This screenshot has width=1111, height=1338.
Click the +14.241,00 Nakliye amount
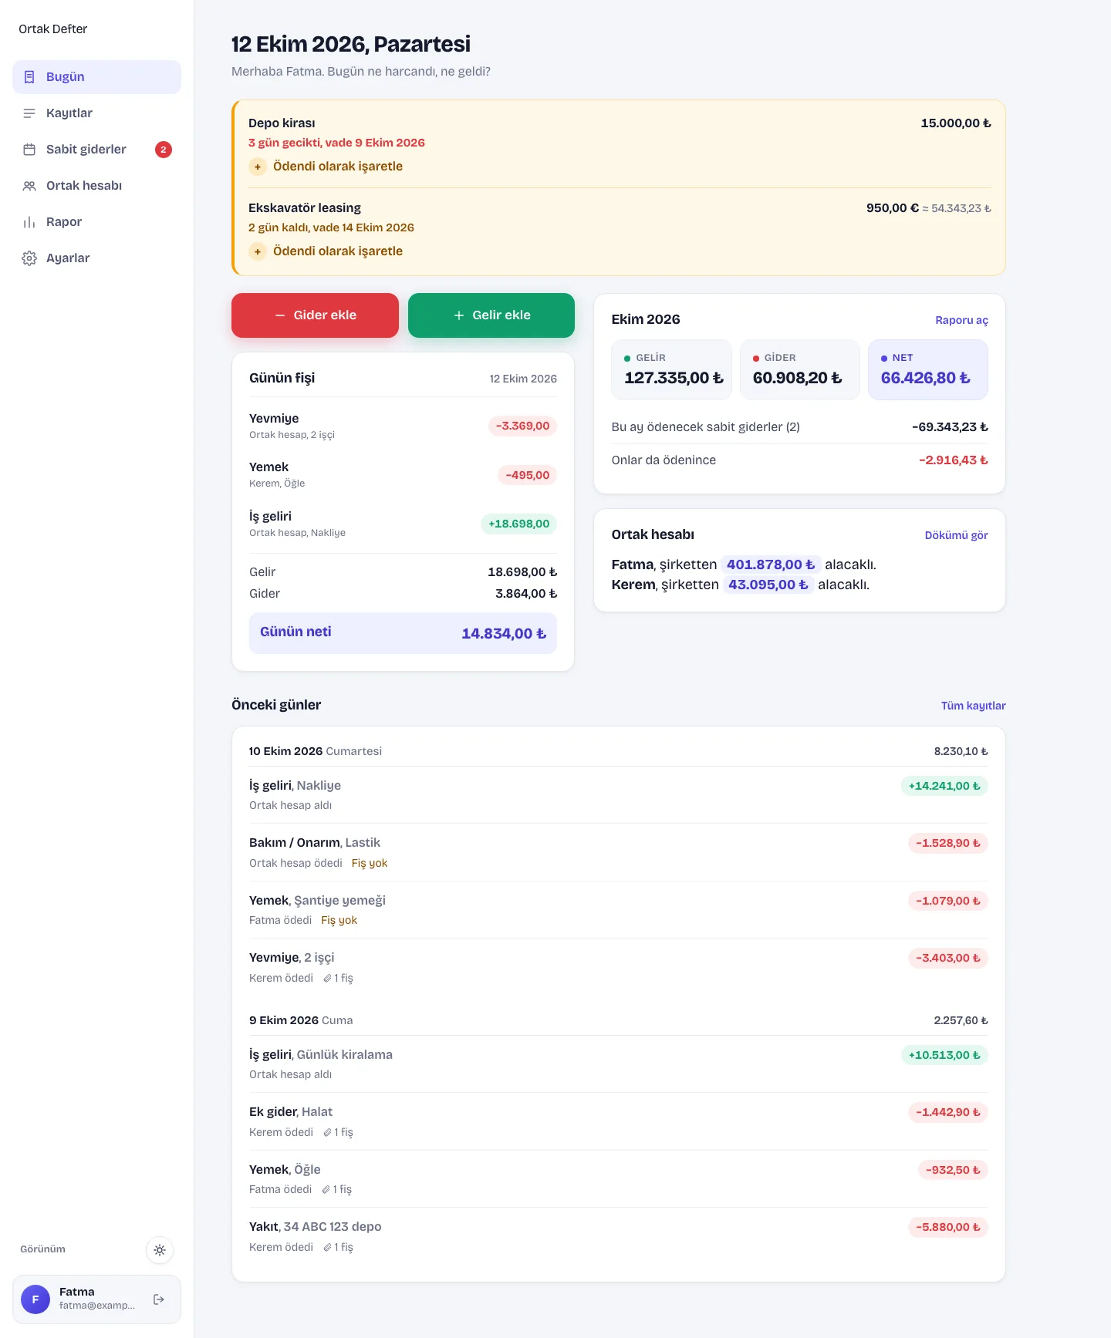point(944,786)
